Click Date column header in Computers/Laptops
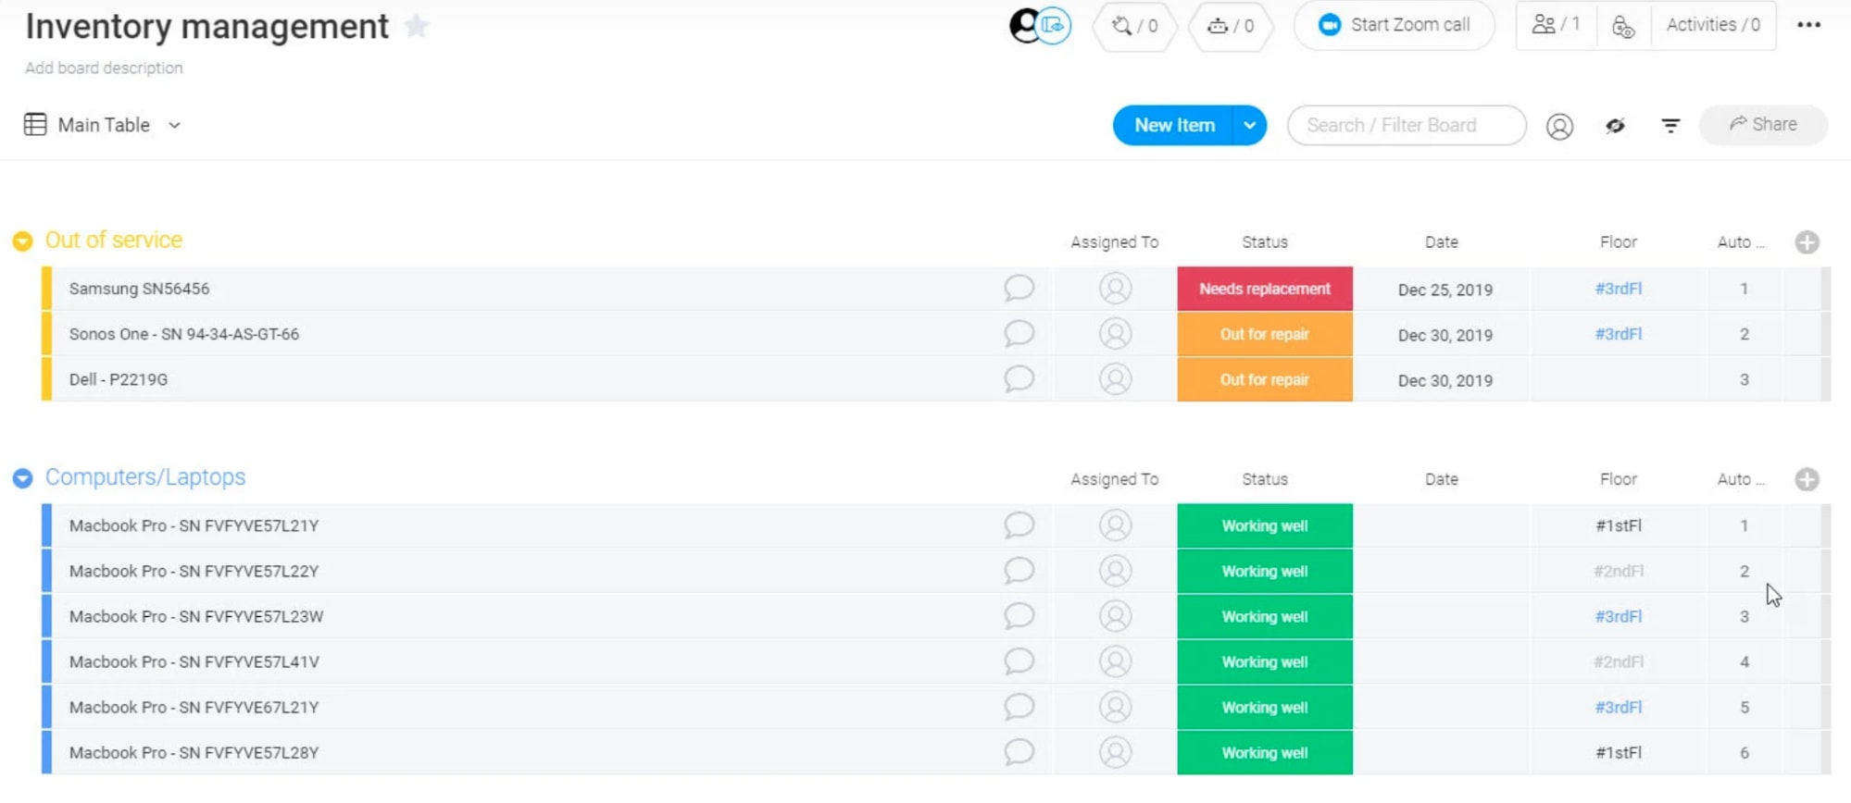 tap(1441, 479)
